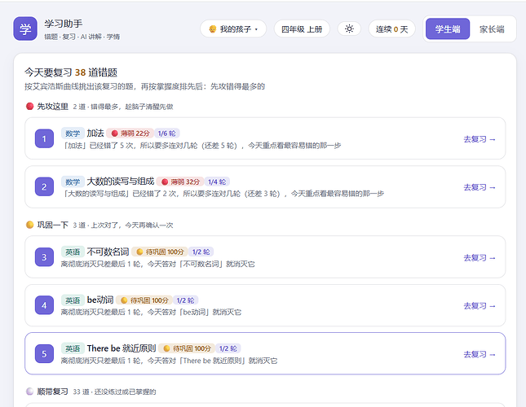Toggle the sun theme icon
This screenshot has width=526, height=407.
[x=349, y=28]
